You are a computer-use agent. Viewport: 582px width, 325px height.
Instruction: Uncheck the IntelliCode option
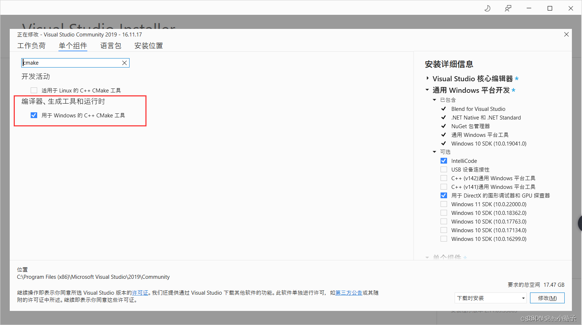coord(444,161)
